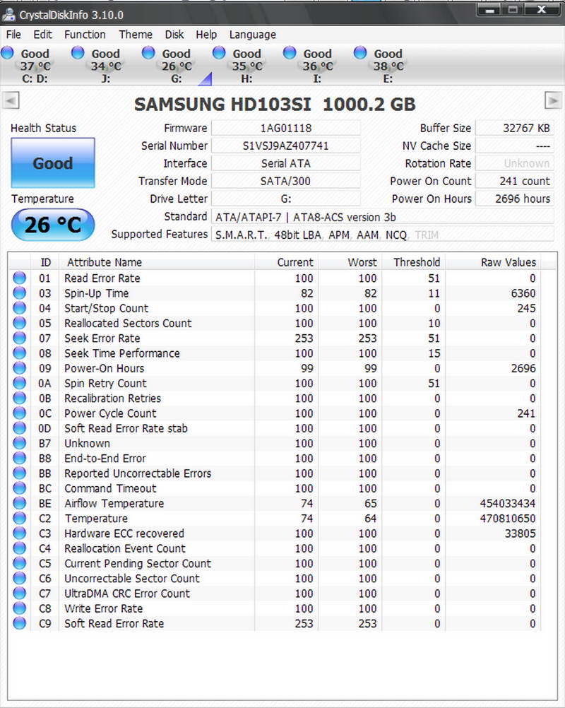Select disk I: status orb
565x708 pixels.
click(x=290, y=53)
